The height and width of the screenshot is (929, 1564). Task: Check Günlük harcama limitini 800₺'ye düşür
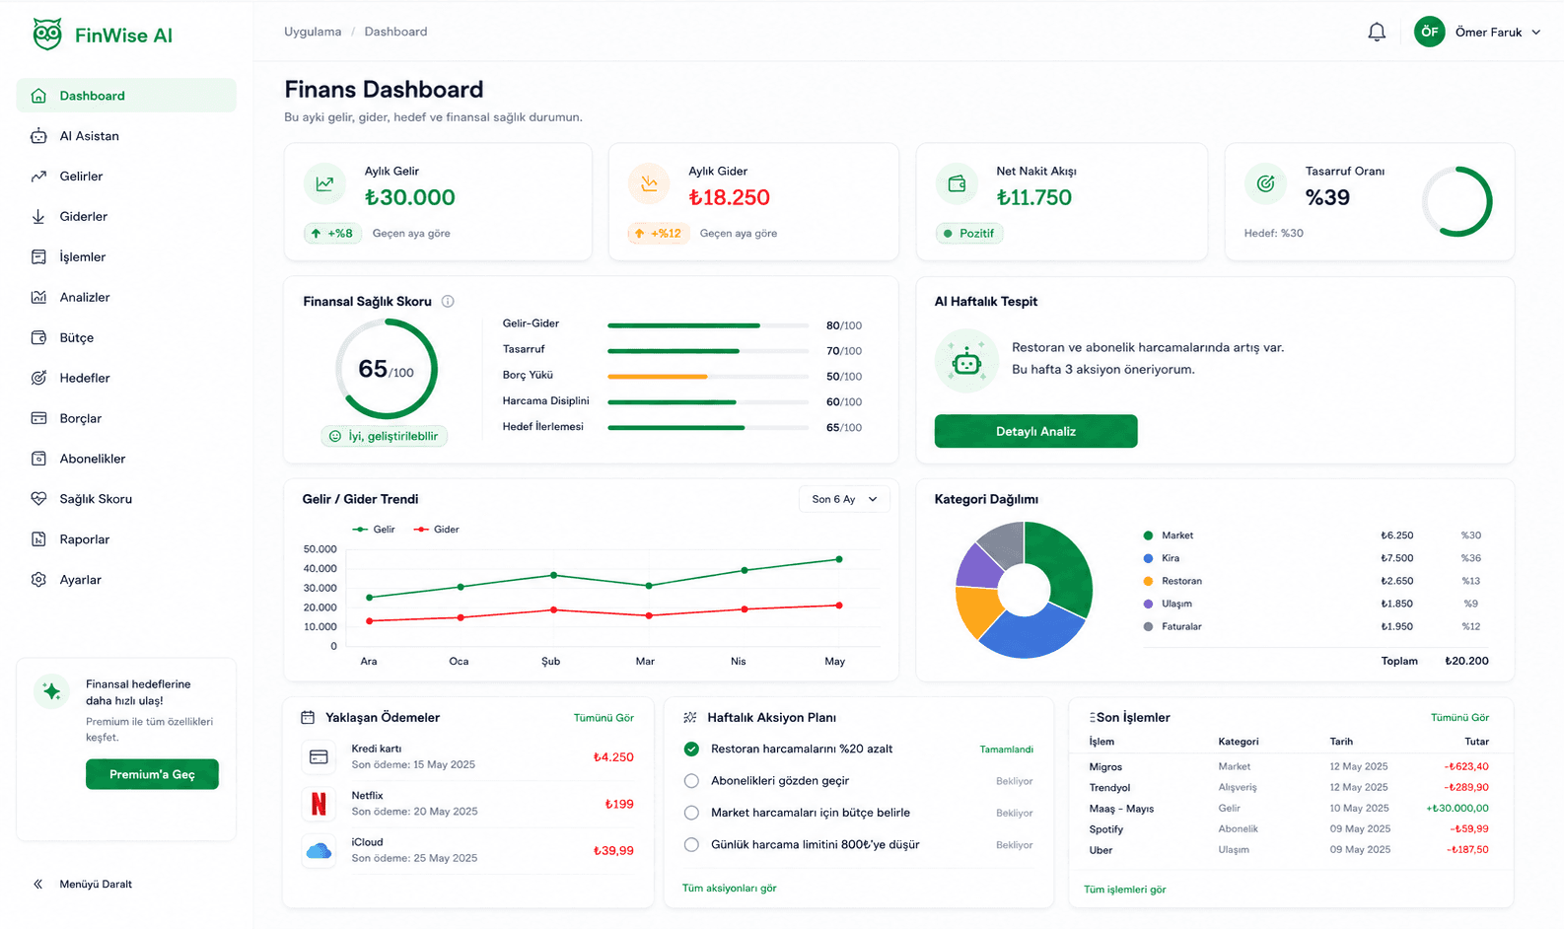[691, 845]
